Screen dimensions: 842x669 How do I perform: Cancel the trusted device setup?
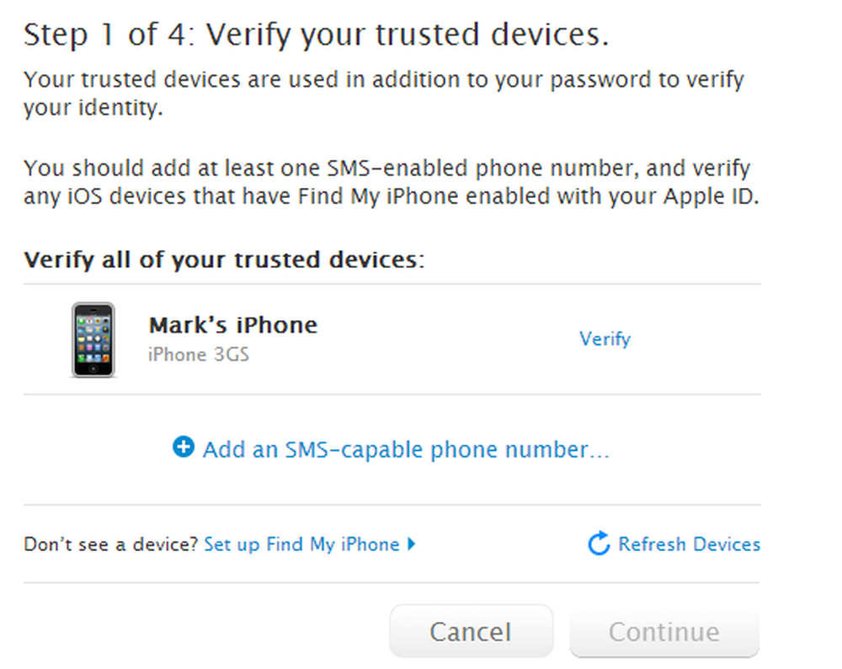(471, 631)
